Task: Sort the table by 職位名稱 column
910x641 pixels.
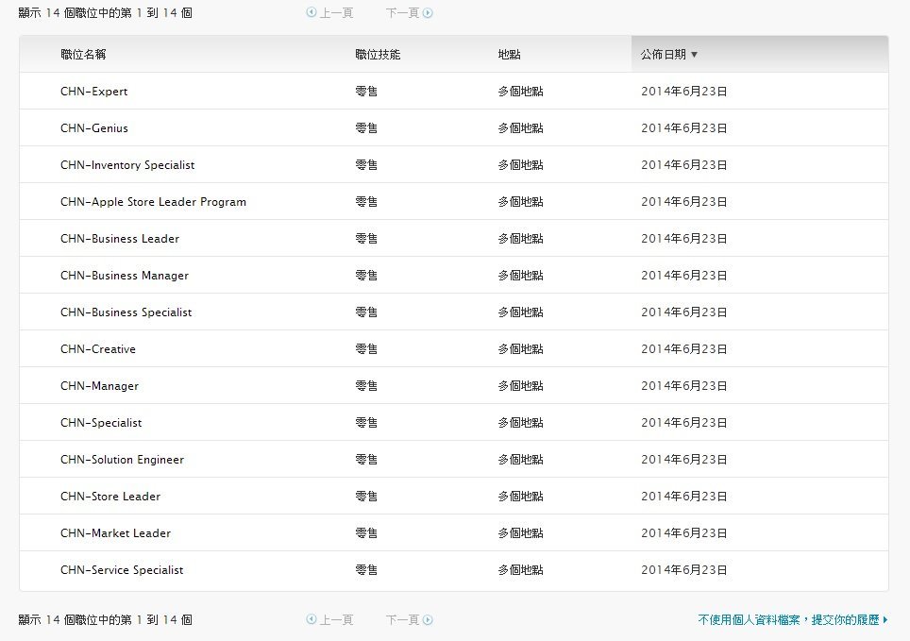Action: point(83,55)
